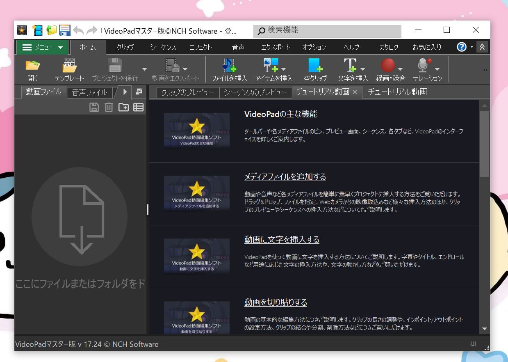The image size is (508, 362).
Task: Switch to シーケンスのプレビュー tab
Action: click(x=255, y=92)
